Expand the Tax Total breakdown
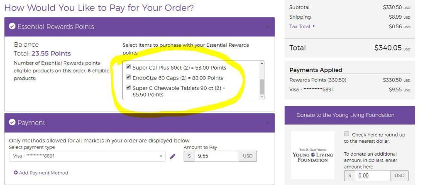 tap(301, 26)
